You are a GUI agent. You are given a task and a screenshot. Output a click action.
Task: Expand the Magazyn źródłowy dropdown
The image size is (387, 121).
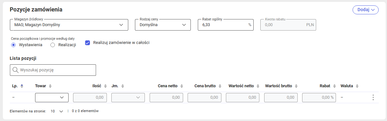[69, 25]
